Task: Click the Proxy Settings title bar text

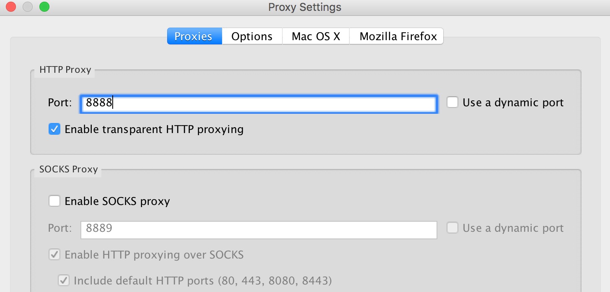Action: coord(305,7)
